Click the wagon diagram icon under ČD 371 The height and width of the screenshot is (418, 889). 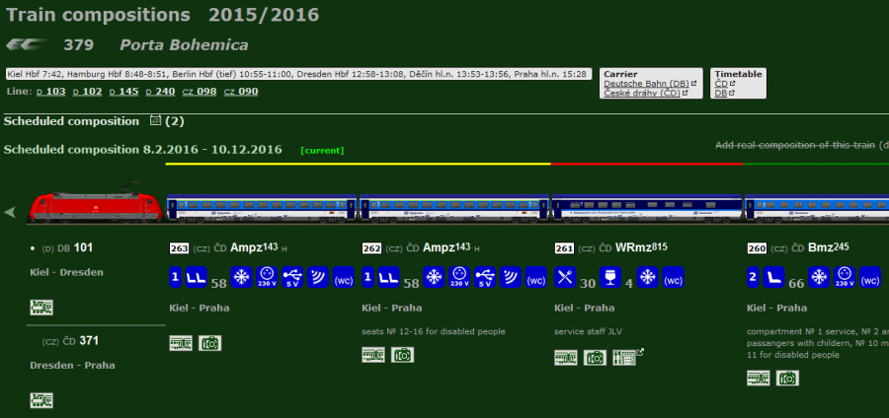coord(41,400)
